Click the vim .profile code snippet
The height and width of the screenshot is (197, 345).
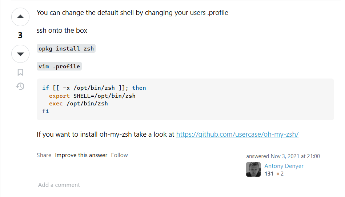pos(59,67)
